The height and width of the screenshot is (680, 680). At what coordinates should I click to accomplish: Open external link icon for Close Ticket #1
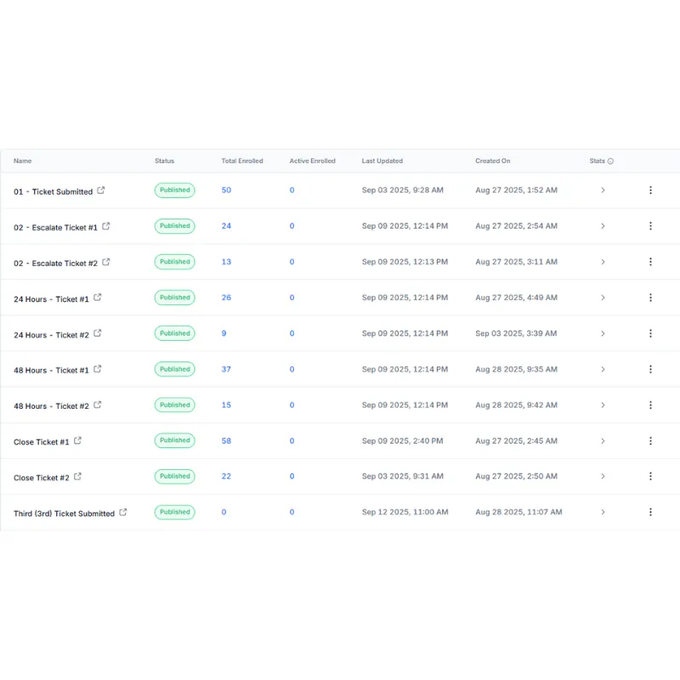77,440
